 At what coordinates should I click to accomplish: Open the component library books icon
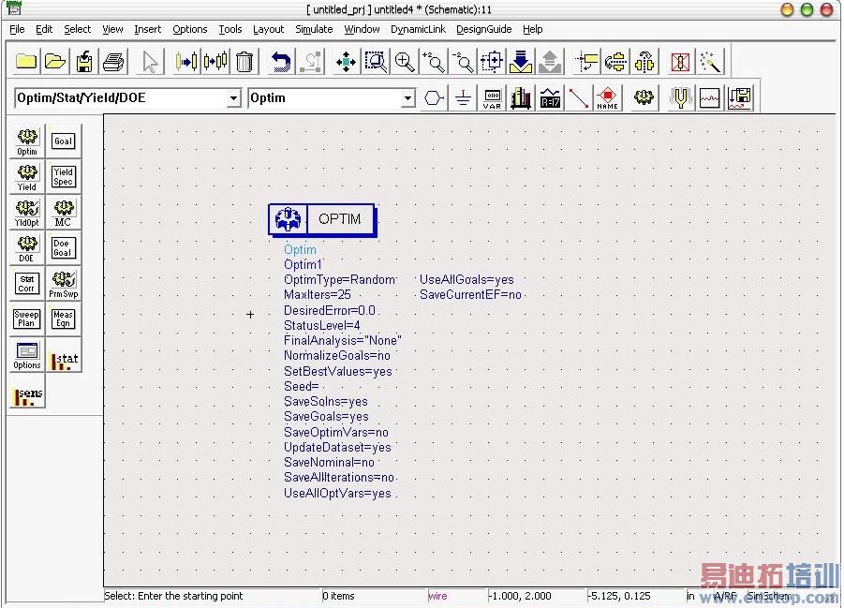point(521,98)
